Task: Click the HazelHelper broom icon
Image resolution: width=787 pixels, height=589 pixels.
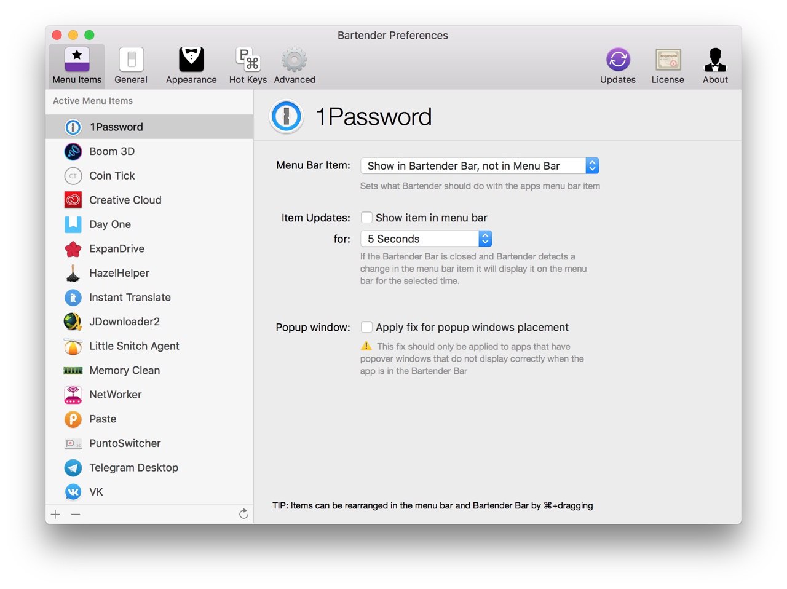Action: (73, 273)
